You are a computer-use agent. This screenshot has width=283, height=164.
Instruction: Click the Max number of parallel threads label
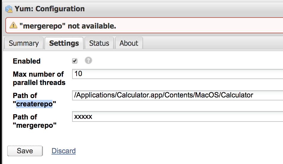[x=39, y=78]
